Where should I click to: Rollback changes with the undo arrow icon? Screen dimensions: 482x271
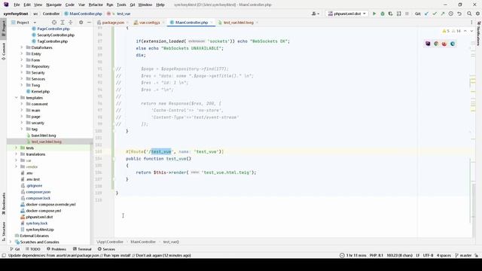(x=459, y=14)
